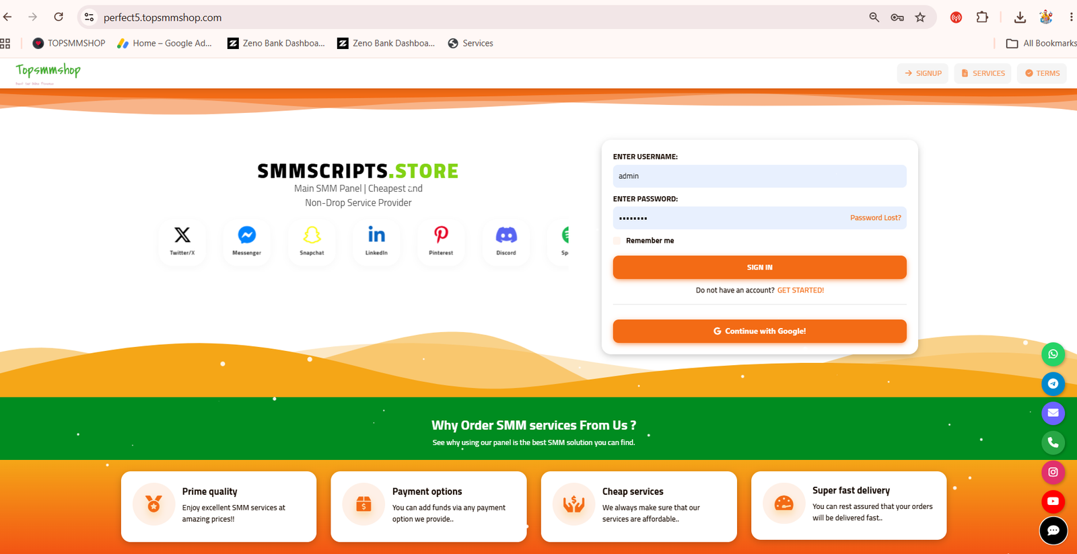Open the SERVICES page from the header
Image resolution: width=1077 pixels, height=554 pixels.
coord(983,73)
